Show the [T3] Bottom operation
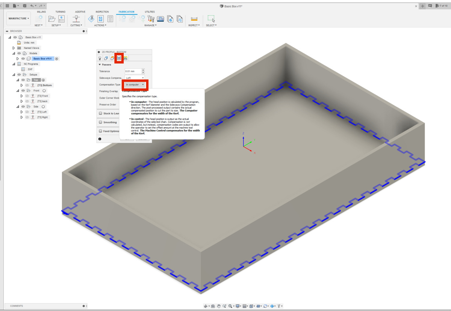 coord(27,85)
